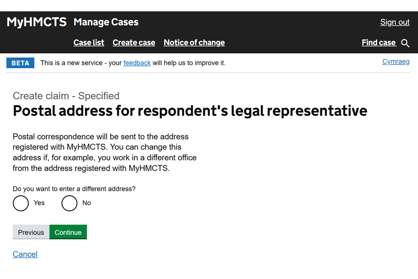This screenshot has width=418, height=279.
Task: Select the Yes radio button
Action: click(21, 203)
